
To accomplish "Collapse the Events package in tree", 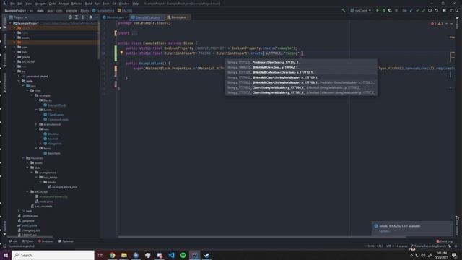I will (36, 110).
